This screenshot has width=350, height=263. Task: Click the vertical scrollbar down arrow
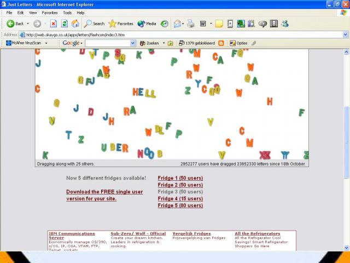point(346,248)
